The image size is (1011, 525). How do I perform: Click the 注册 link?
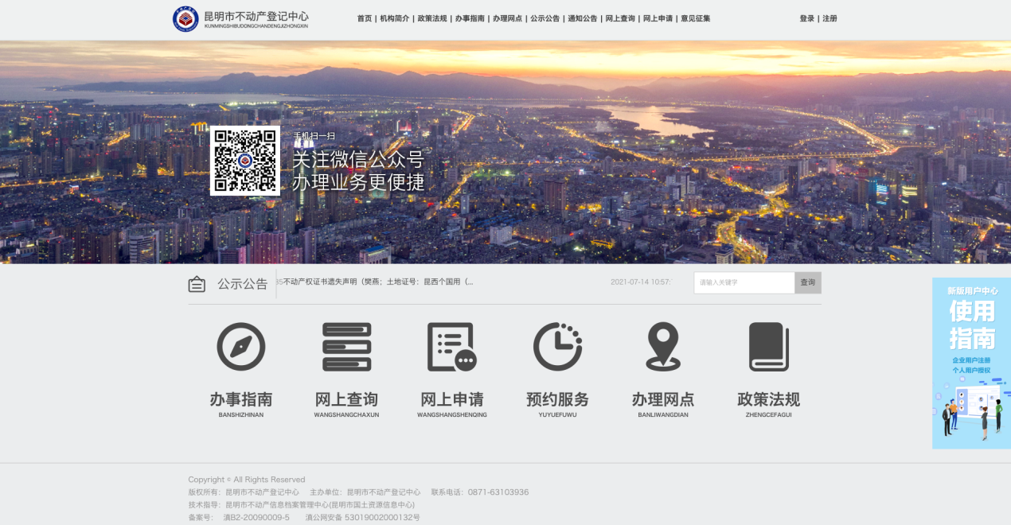pos(829,18)
